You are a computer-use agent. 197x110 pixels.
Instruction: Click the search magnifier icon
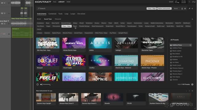pos(38,9)
